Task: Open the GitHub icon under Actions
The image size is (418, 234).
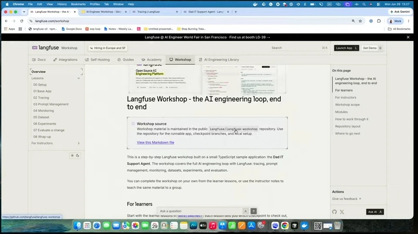Action: [334, 212]
